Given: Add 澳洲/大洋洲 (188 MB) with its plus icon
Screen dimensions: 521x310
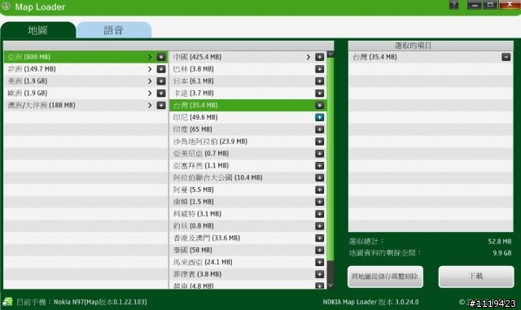Looking at the screenshot, I should 161,105.
